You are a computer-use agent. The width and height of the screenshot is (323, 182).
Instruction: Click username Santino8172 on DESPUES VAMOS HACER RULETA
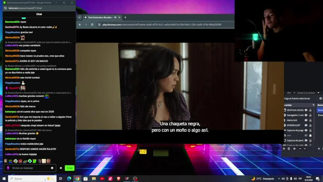[12, 149]
